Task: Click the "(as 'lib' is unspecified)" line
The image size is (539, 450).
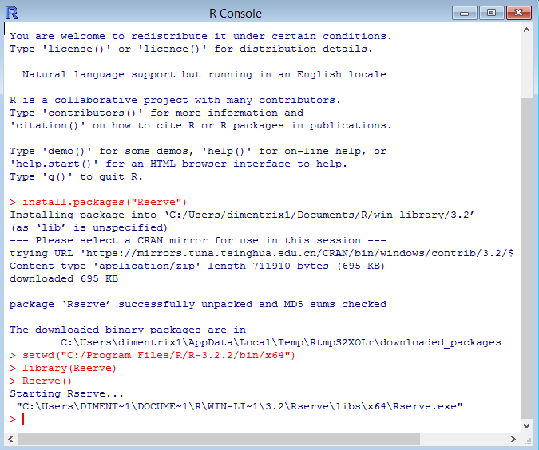Action: click(89, 227)
